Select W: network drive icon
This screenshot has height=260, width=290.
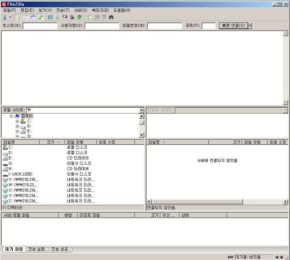6,185
